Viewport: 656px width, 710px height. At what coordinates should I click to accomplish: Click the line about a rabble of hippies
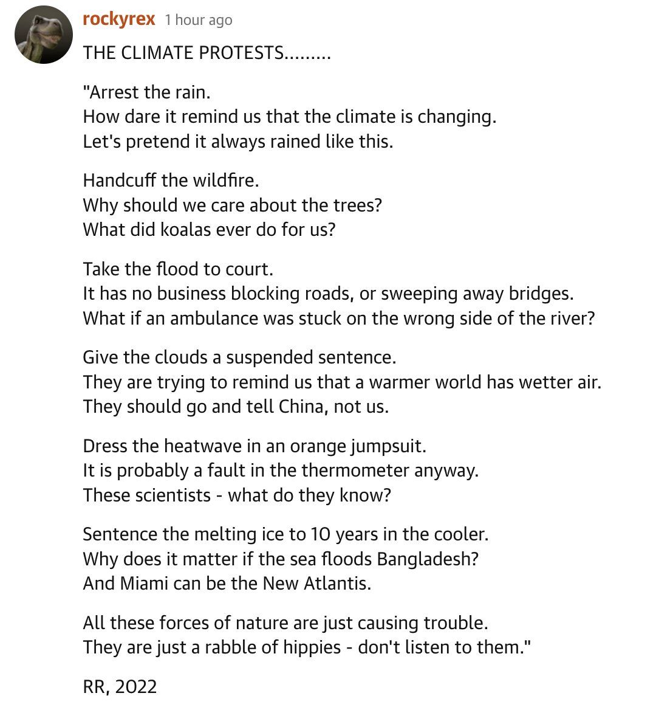307,647
